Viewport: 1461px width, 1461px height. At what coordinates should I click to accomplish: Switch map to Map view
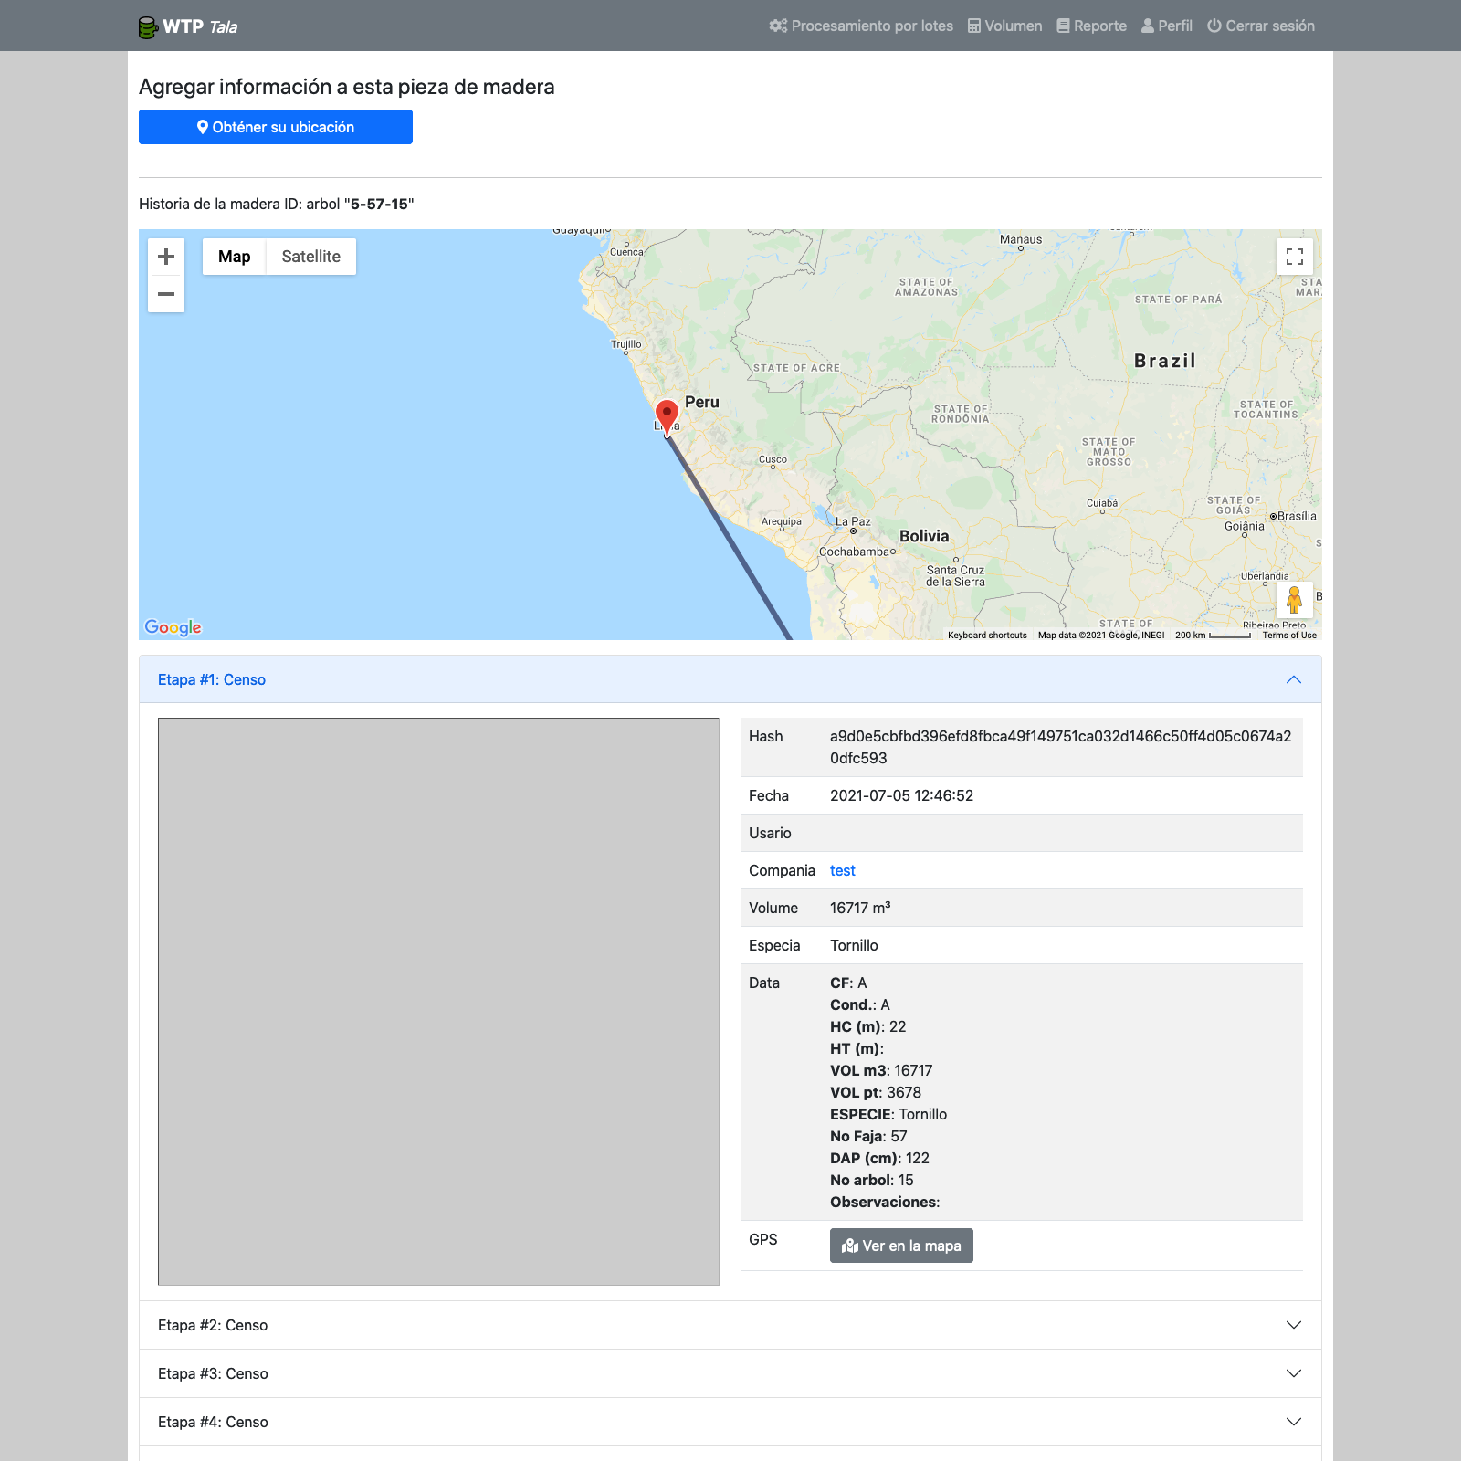[x=234, y=257]
